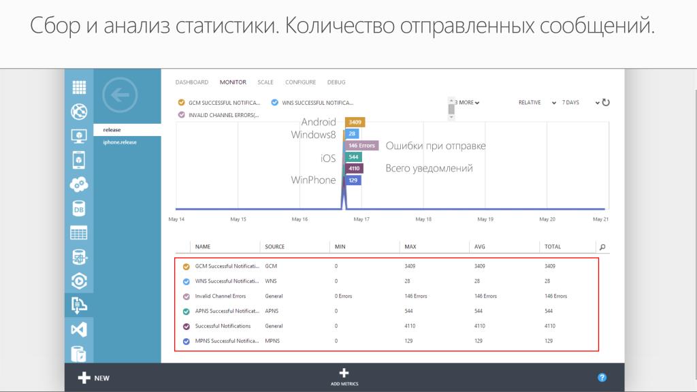Select the MPNS source cell

[272, 341]
